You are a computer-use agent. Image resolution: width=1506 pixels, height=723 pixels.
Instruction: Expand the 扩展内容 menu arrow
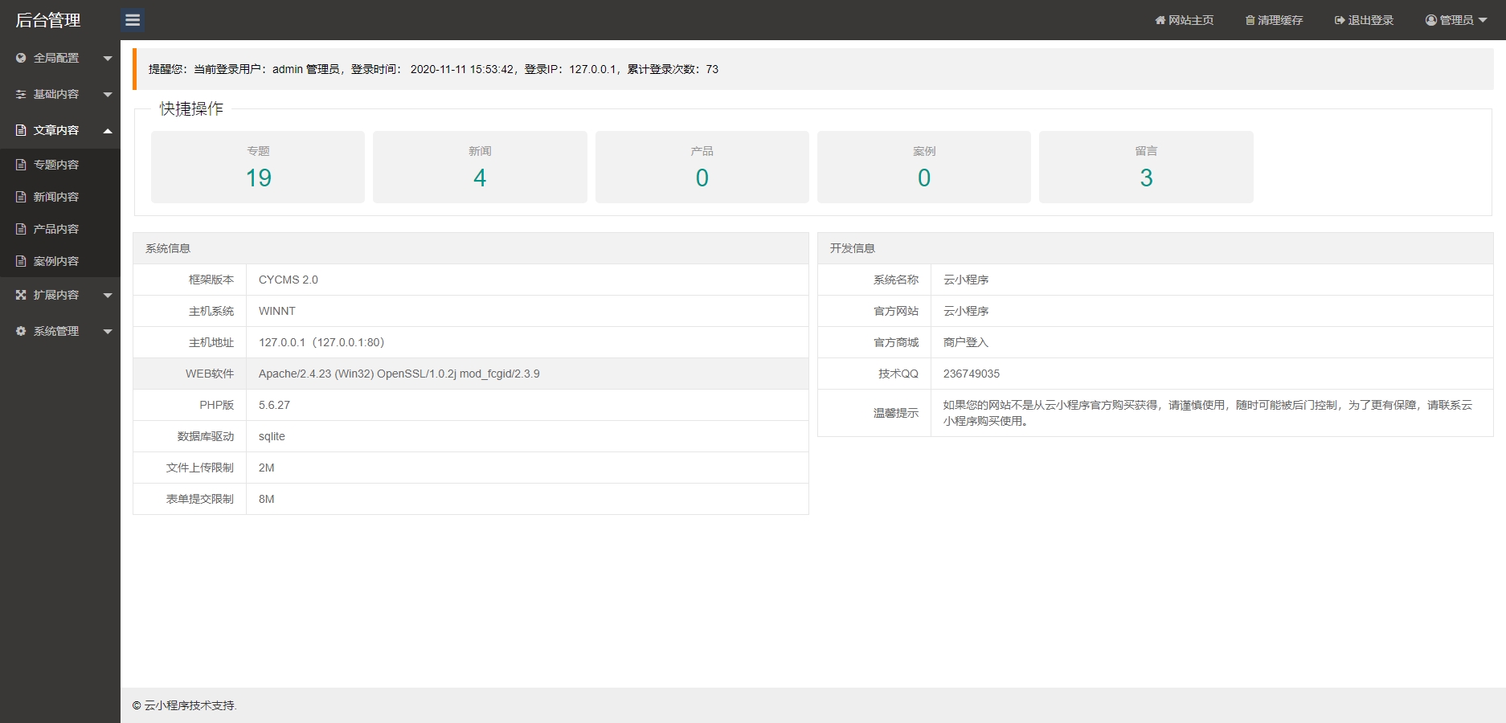point(108,296)
